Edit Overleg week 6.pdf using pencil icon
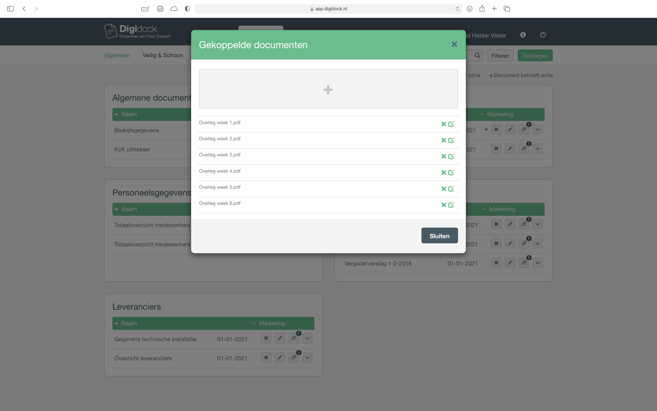 [451, 205]
